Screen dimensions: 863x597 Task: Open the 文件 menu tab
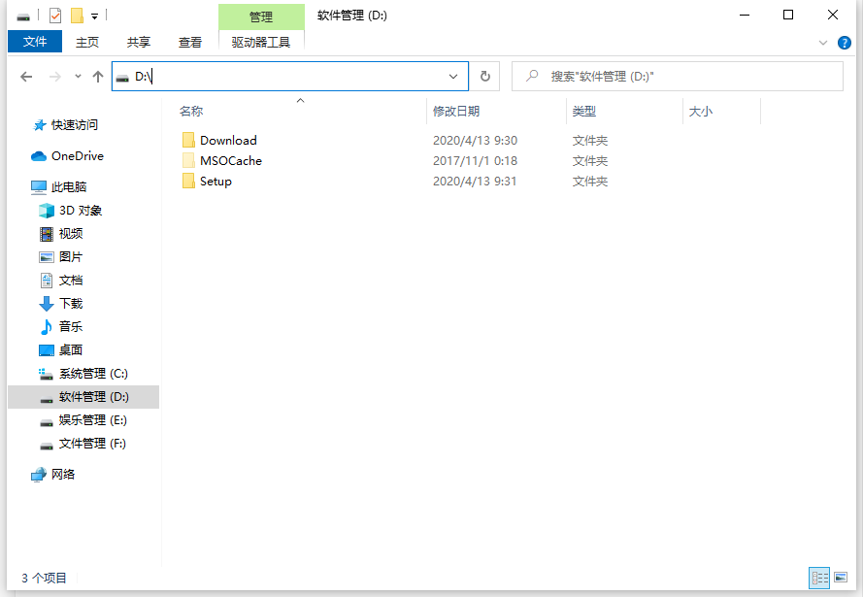click(35, 42)
